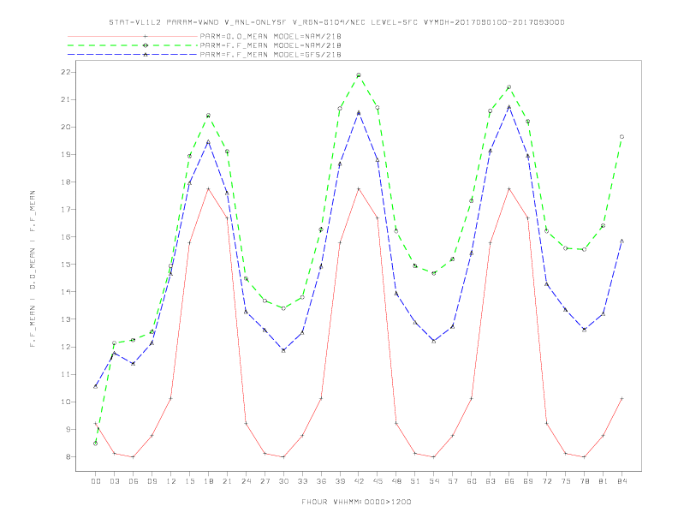Click the x-axis tick label 75

[566, 481]
